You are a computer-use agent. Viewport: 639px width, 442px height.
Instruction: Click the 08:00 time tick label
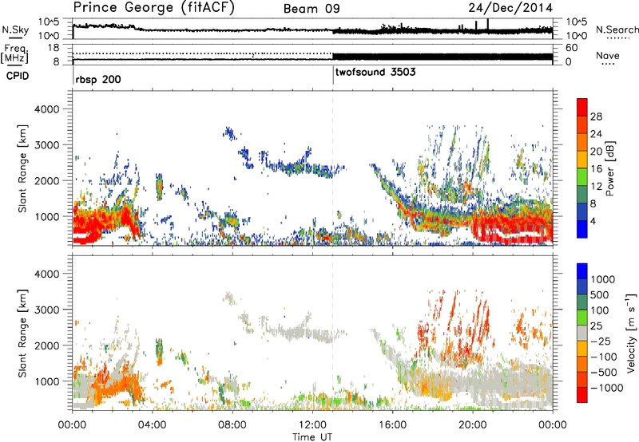232,425
